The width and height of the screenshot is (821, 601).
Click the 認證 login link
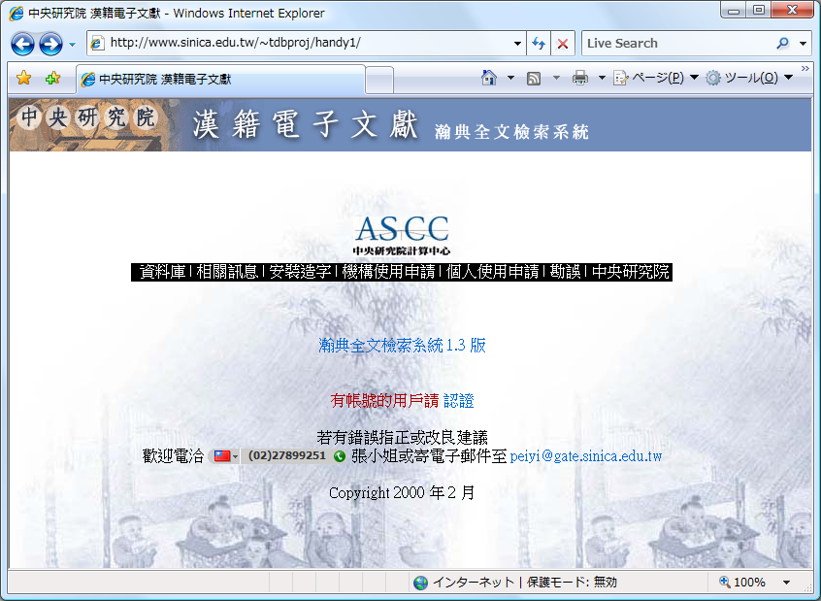pyautogui.click(x=459, y=401)
